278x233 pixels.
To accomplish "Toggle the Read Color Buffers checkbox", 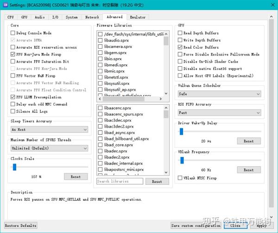I will pos(180,47).
